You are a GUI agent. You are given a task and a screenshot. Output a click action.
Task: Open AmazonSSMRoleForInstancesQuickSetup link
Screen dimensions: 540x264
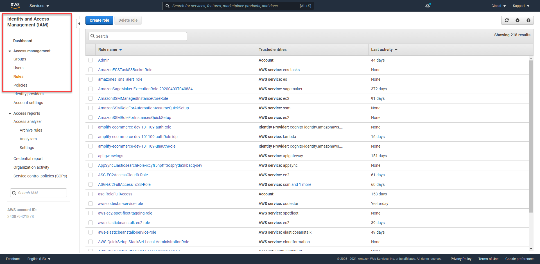tap(134, 118)
